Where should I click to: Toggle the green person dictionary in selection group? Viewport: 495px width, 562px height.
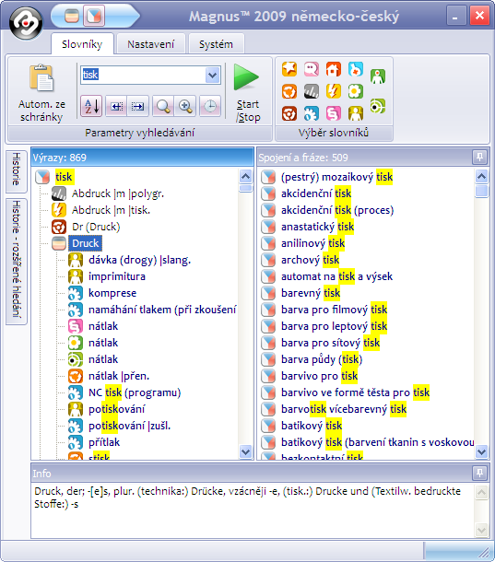coord(378,76)
